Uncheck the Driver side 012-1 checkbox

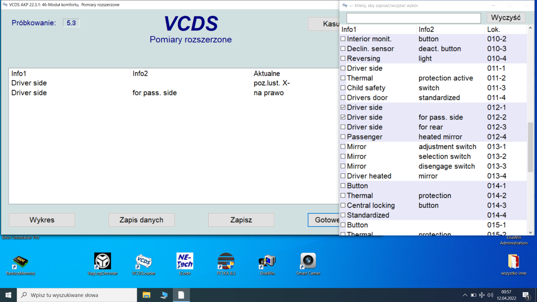[343, 107]
